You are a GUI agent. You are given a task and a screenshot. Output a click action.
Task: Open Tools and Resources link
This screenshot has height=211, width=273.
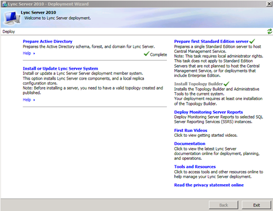195,166
